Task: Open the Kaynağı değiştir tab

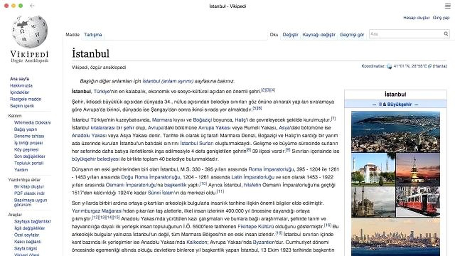Action: [319, 35]
